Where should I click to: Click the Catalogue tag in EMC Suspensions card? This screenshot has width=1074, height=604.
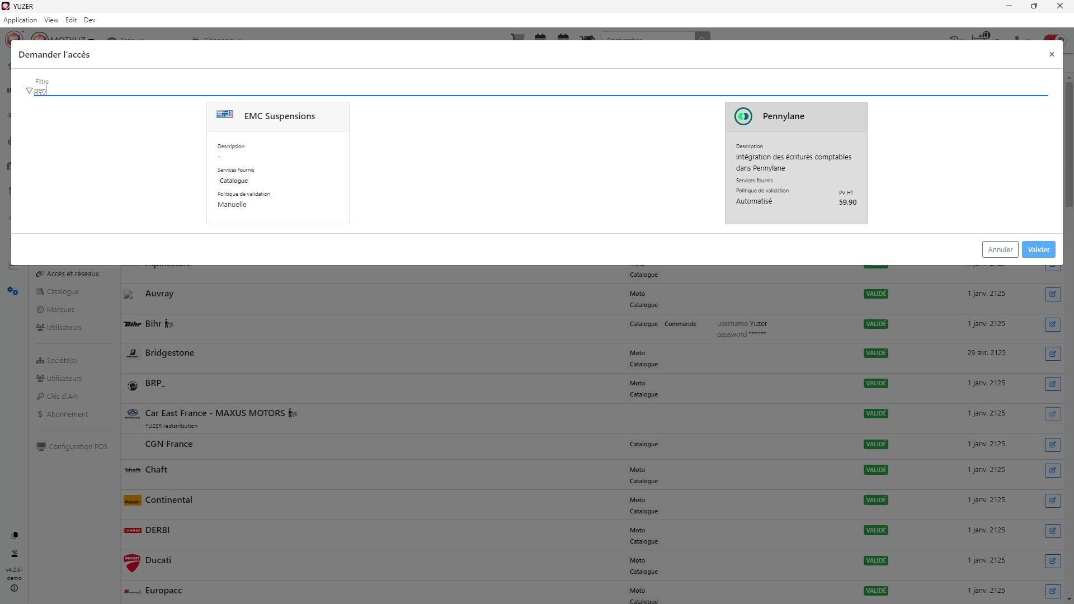click(233, 181)
